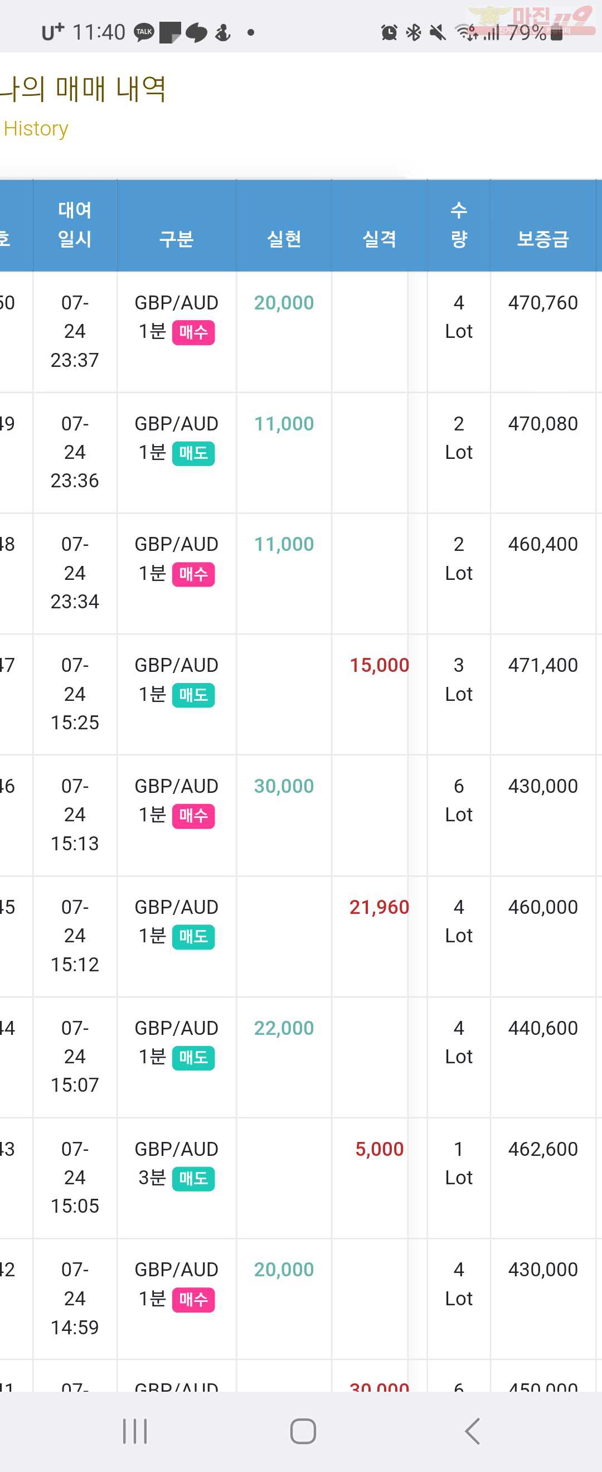
Task: Tap the alarm icon in status bar
Action: (389, 32)
